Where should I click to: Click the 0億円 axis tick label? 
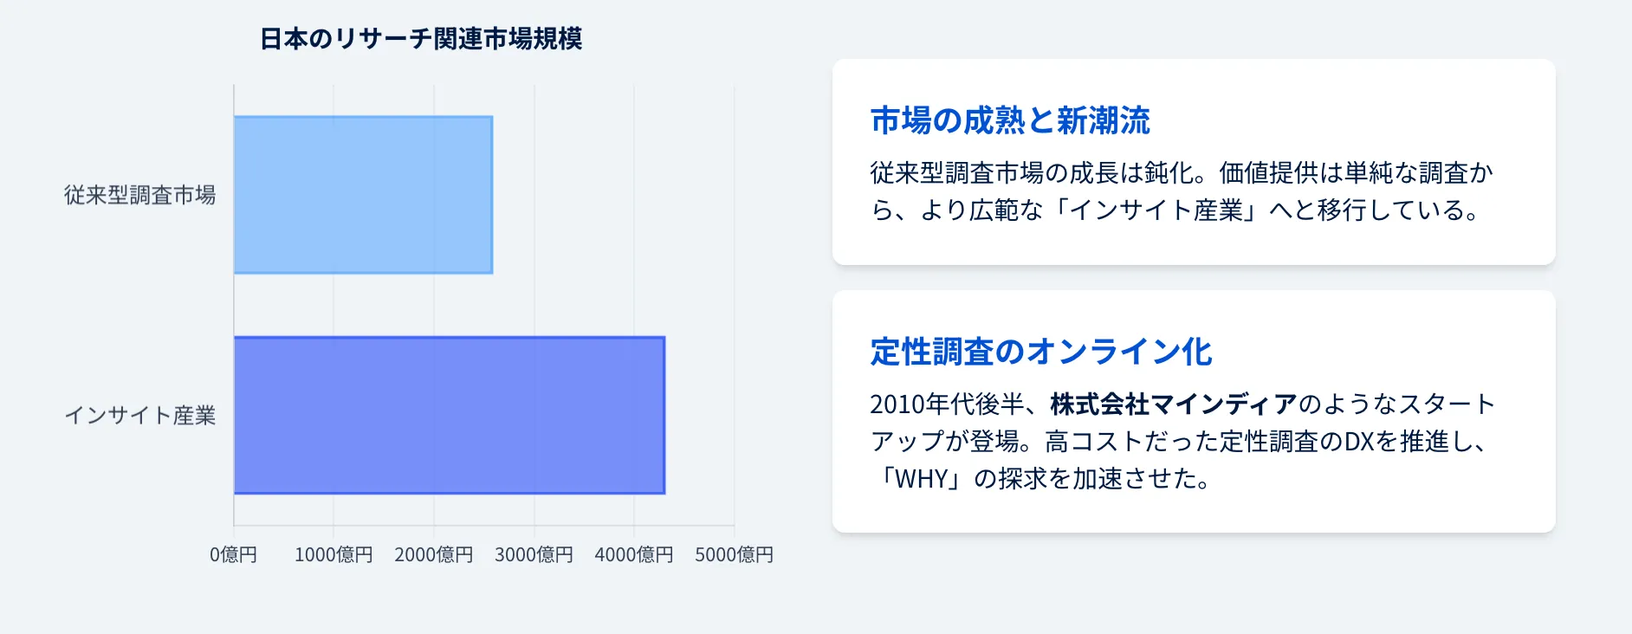coord(233,554)
